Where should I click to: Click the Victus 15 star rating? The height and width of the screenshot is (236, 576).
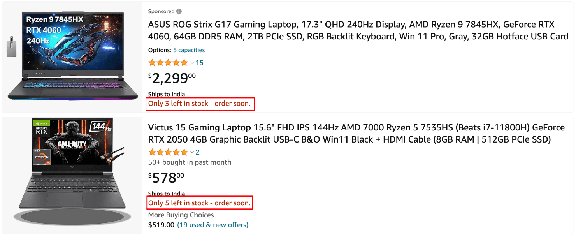click(x=168, y=152)
